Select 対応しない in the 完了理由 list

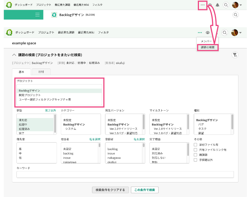click(159, 158)
